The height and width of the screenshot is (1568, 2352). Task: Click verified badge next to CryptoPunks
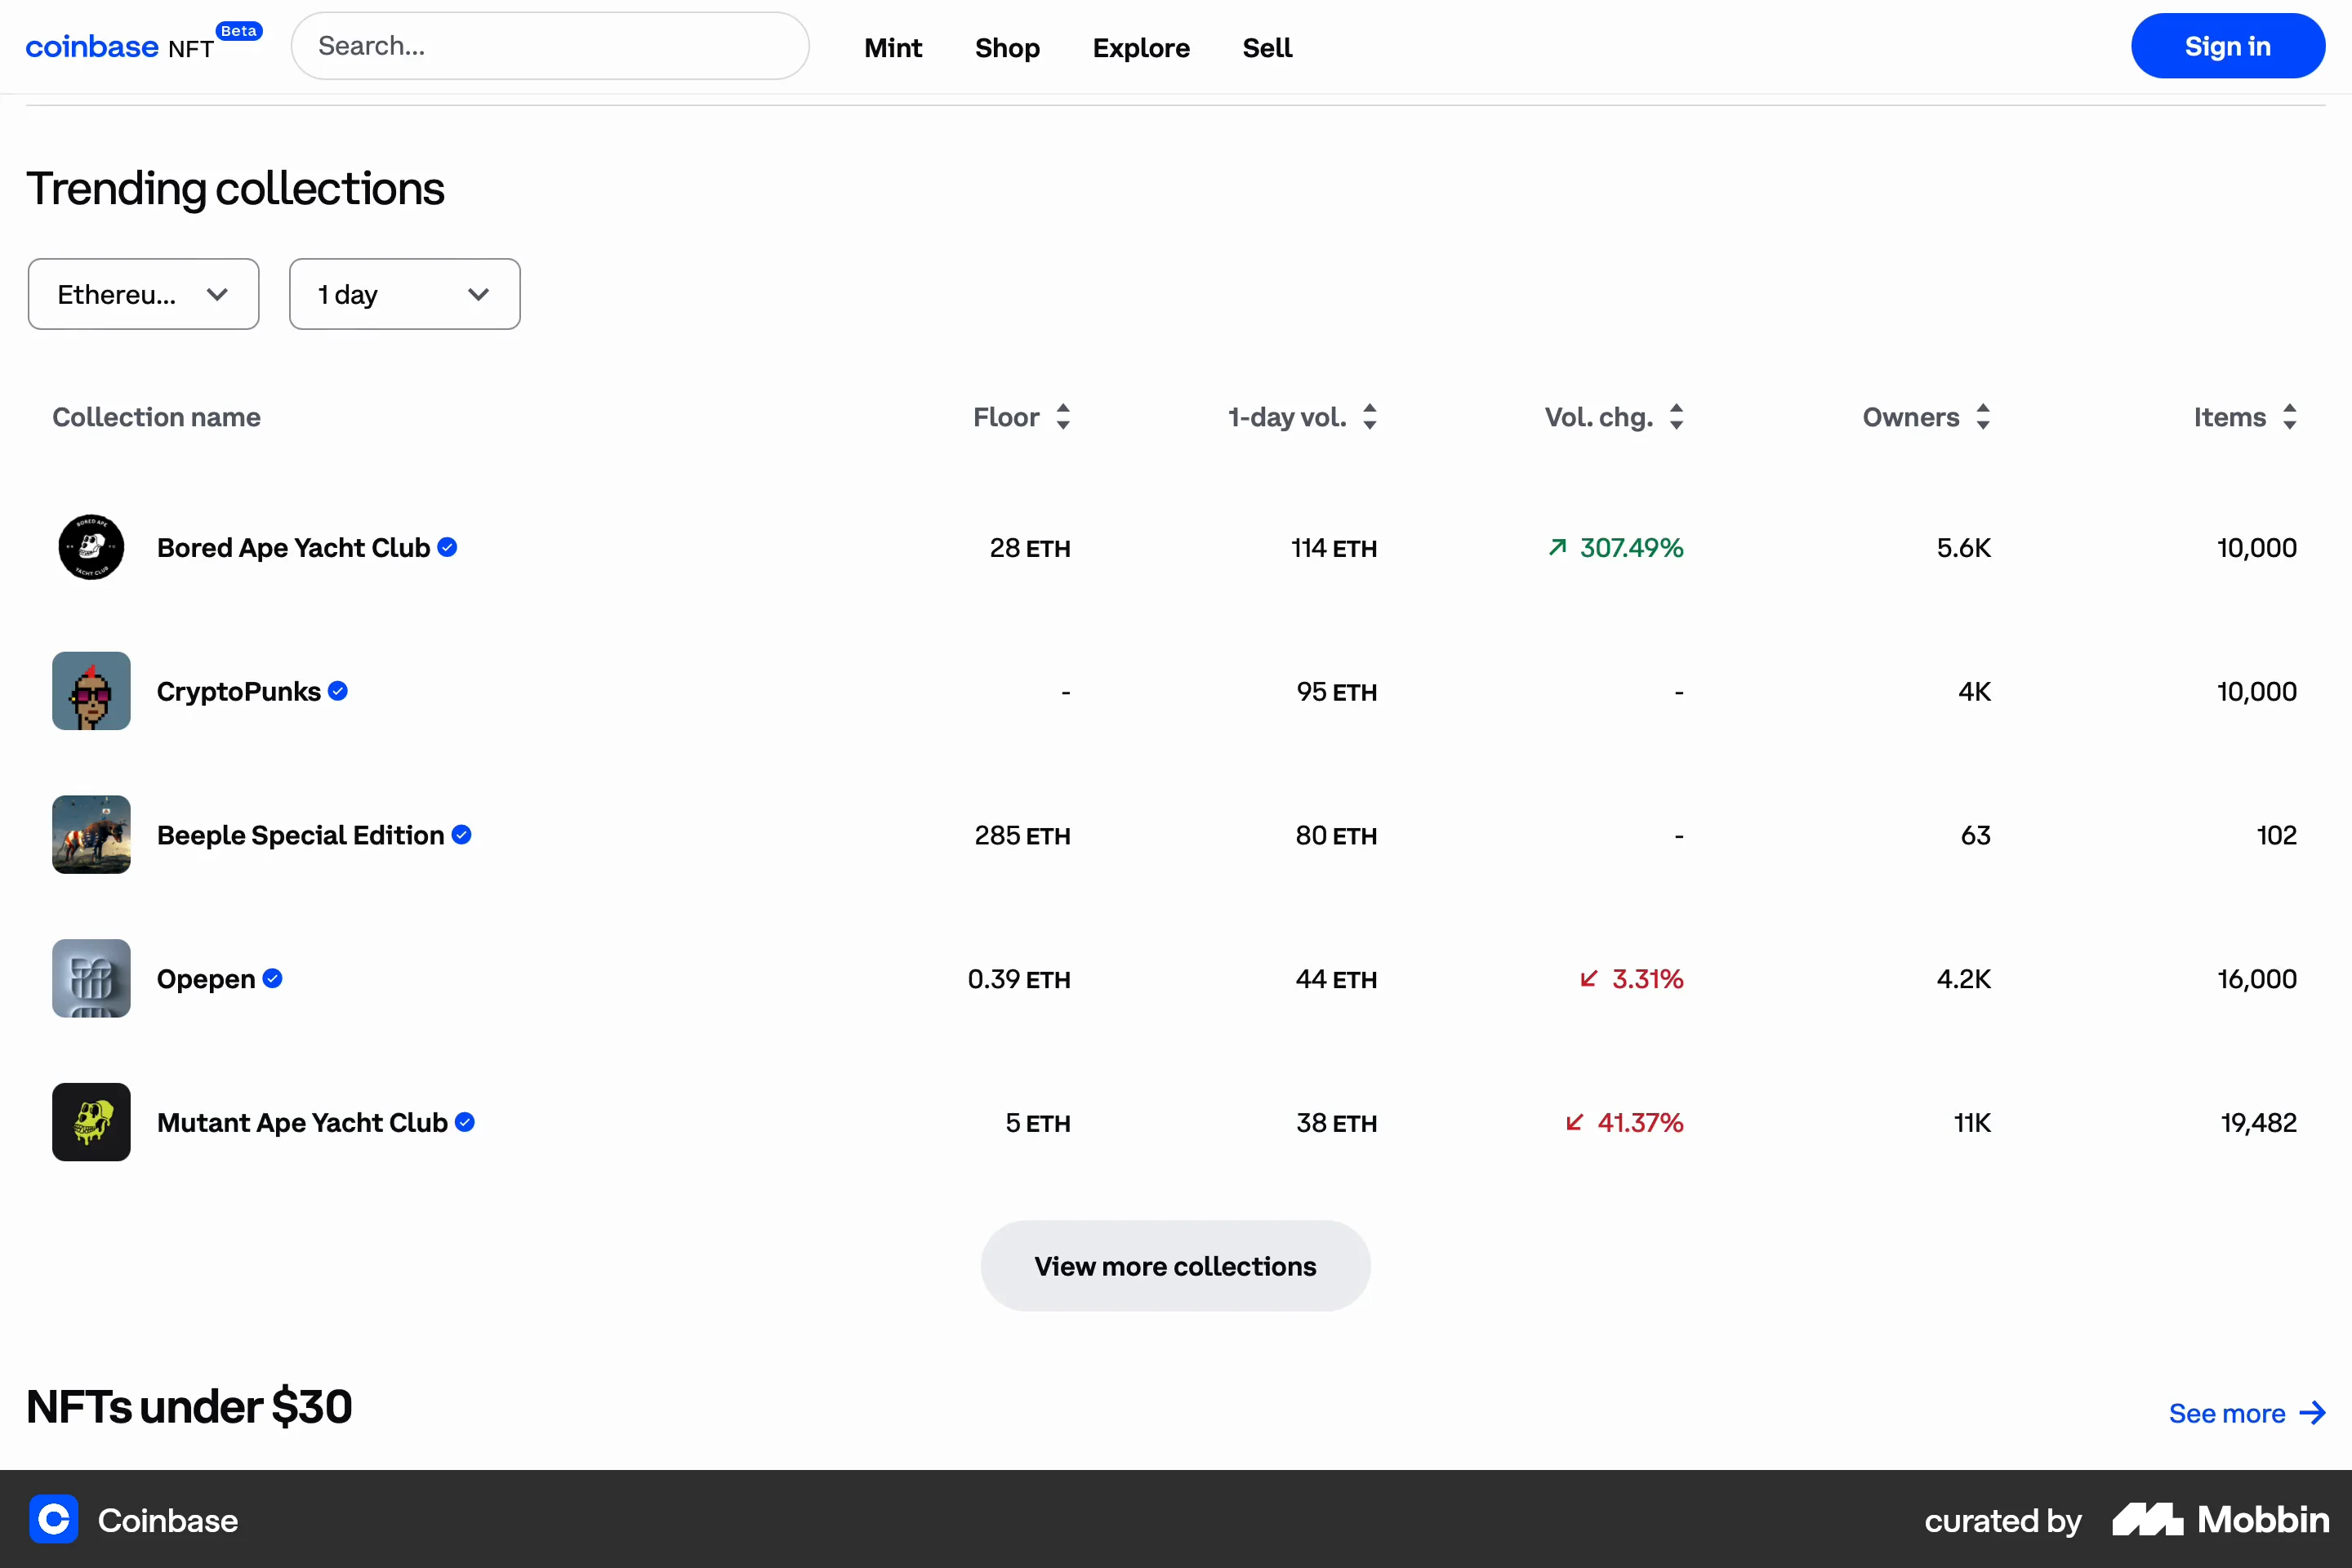pyautogui.click(x=338, y=691)
